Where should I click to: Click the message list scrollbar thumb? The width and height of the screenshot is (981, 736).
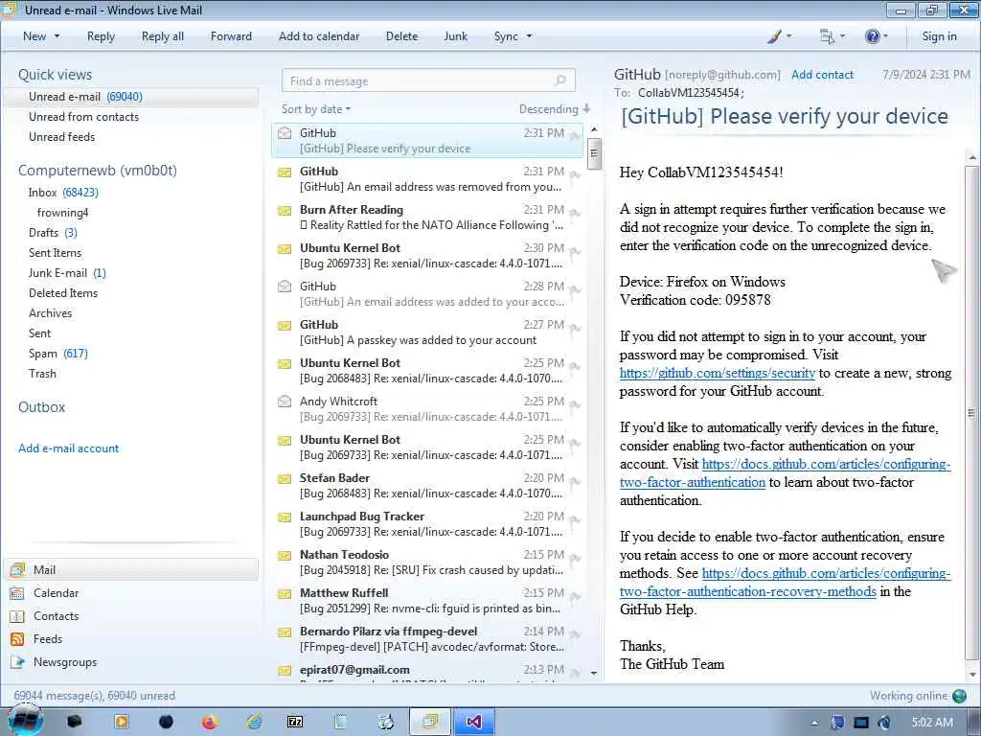click(x=594, y=152)
